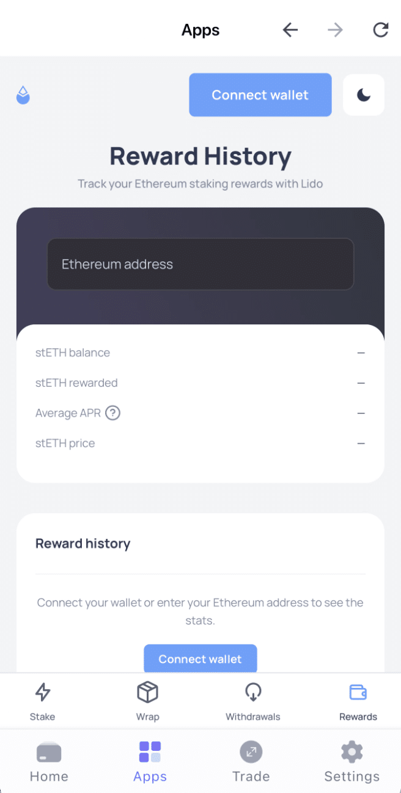
Task: Open the Wrap section via box icon
Action: [x=147, y=693]
